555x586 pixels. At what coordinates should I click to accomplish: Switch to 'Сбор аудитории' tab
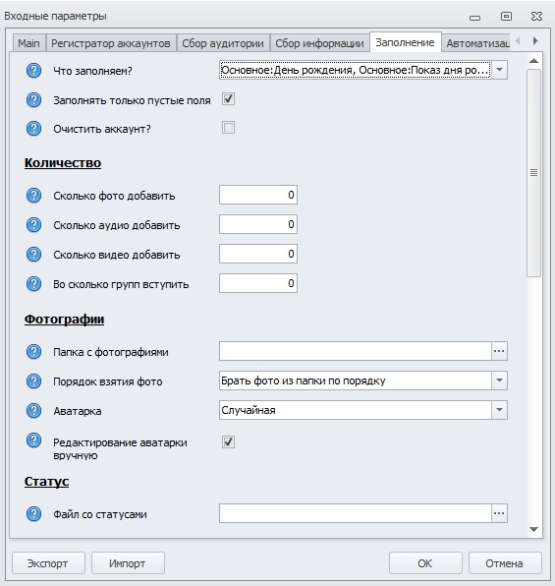[223, 43]
